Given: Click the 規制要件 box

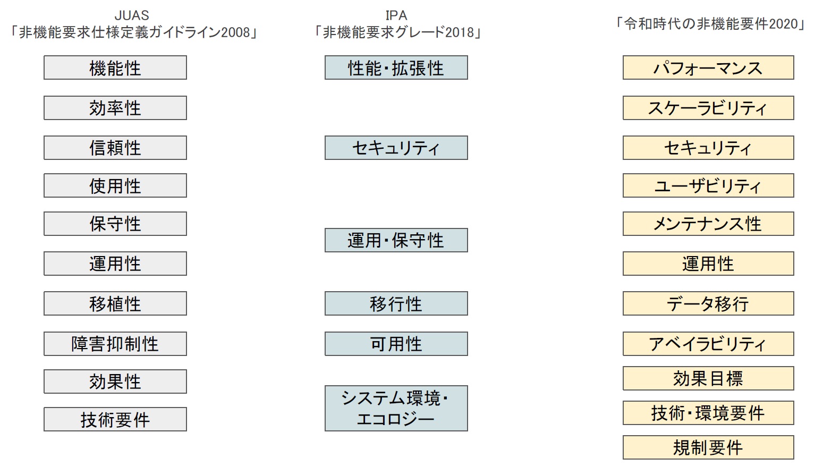Looking at the screenshot, I should (708, 447).
